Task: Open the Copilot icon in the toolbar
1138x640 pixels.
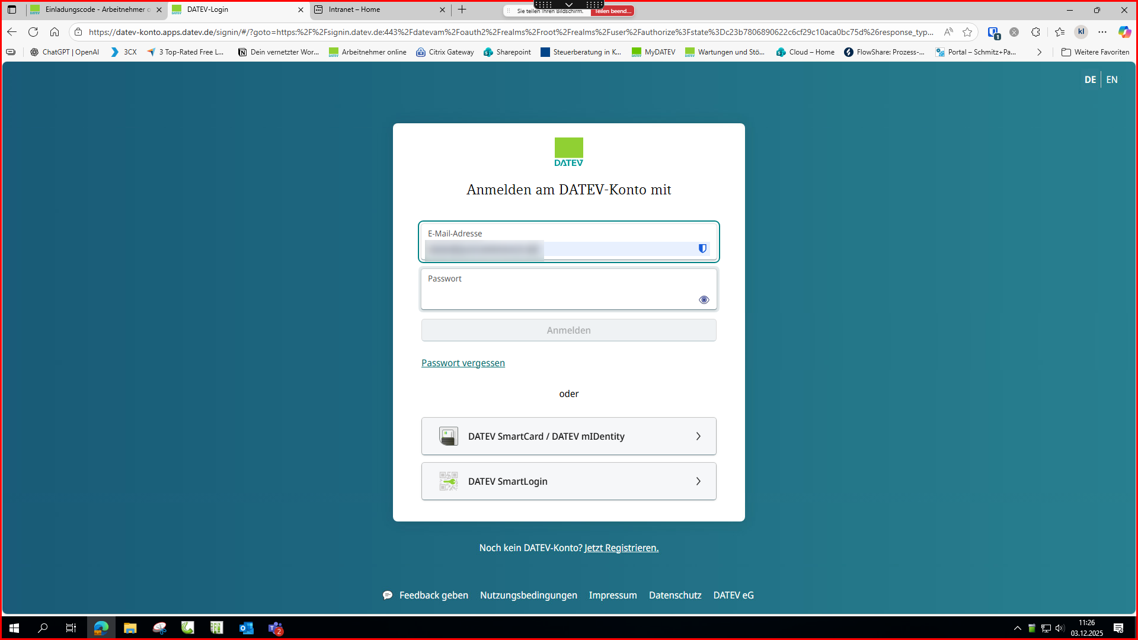Action: pos(1124,32)
